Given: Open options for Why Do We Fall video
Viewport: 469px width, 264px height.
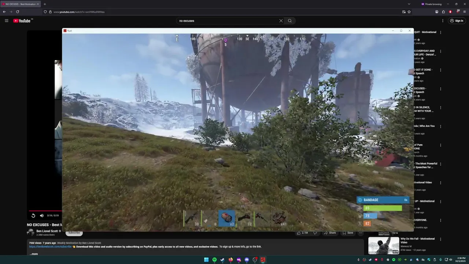Looking at the screenshot, I should pos(440,239).
